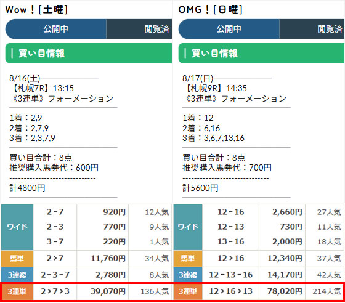Click the left 買い目情報 green header
Viewport: 345px width, 303px height.
89,53
